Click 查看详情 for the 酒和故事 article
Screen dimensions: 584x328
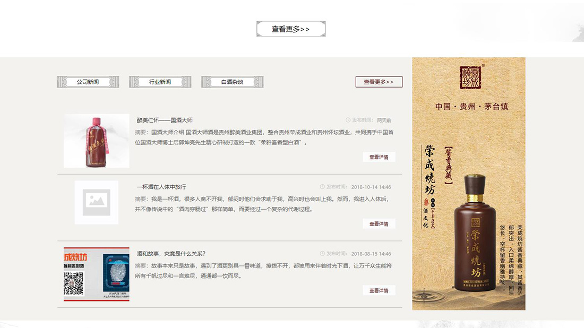(x=379, y=290)
